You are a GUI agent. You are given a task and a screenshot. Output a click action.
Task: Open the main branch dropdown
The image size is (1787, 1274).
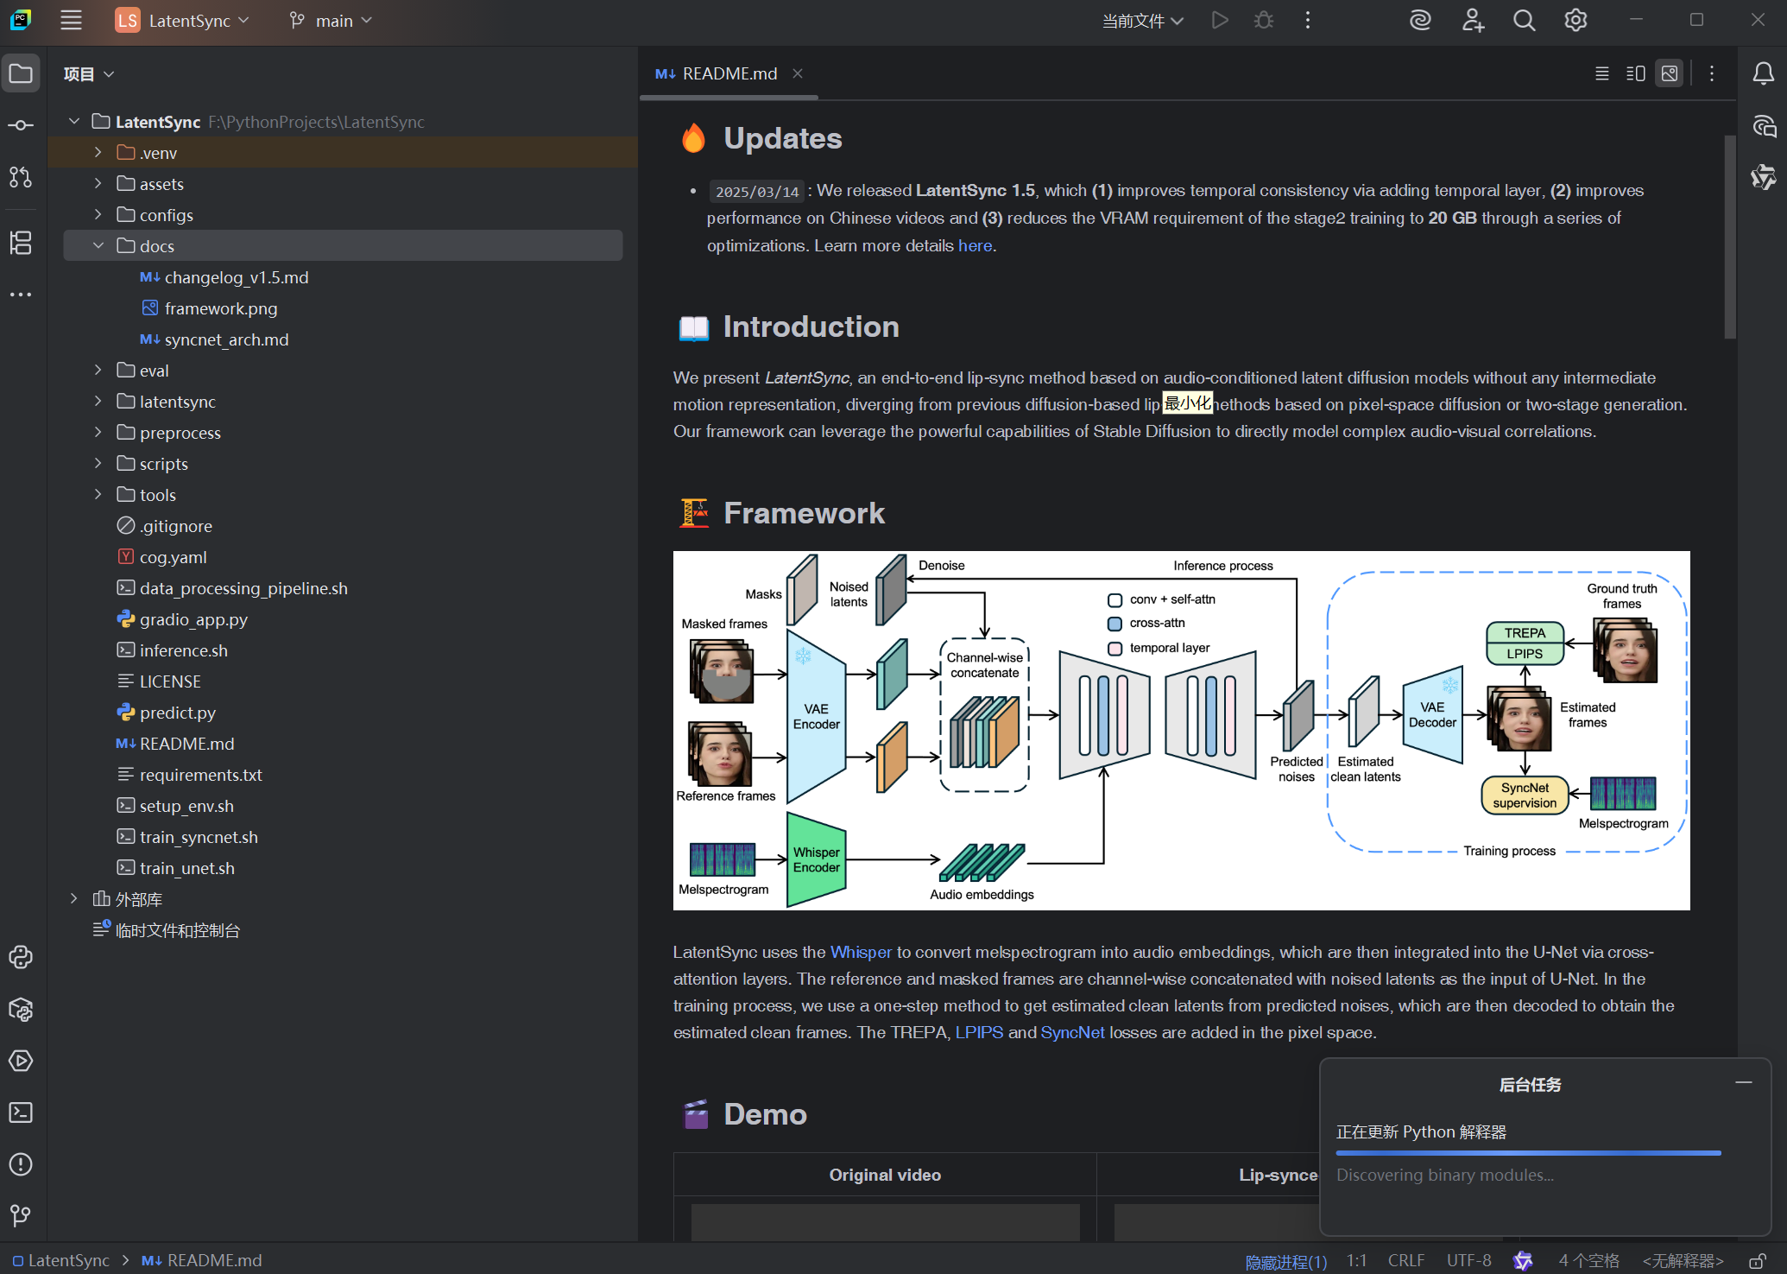coord(332,21)
